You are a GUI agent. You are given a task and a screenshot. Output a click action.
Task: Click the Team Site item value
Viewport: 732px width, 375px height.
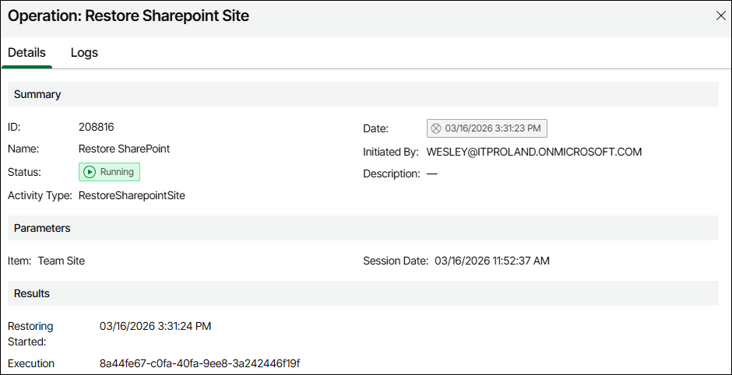62,261
